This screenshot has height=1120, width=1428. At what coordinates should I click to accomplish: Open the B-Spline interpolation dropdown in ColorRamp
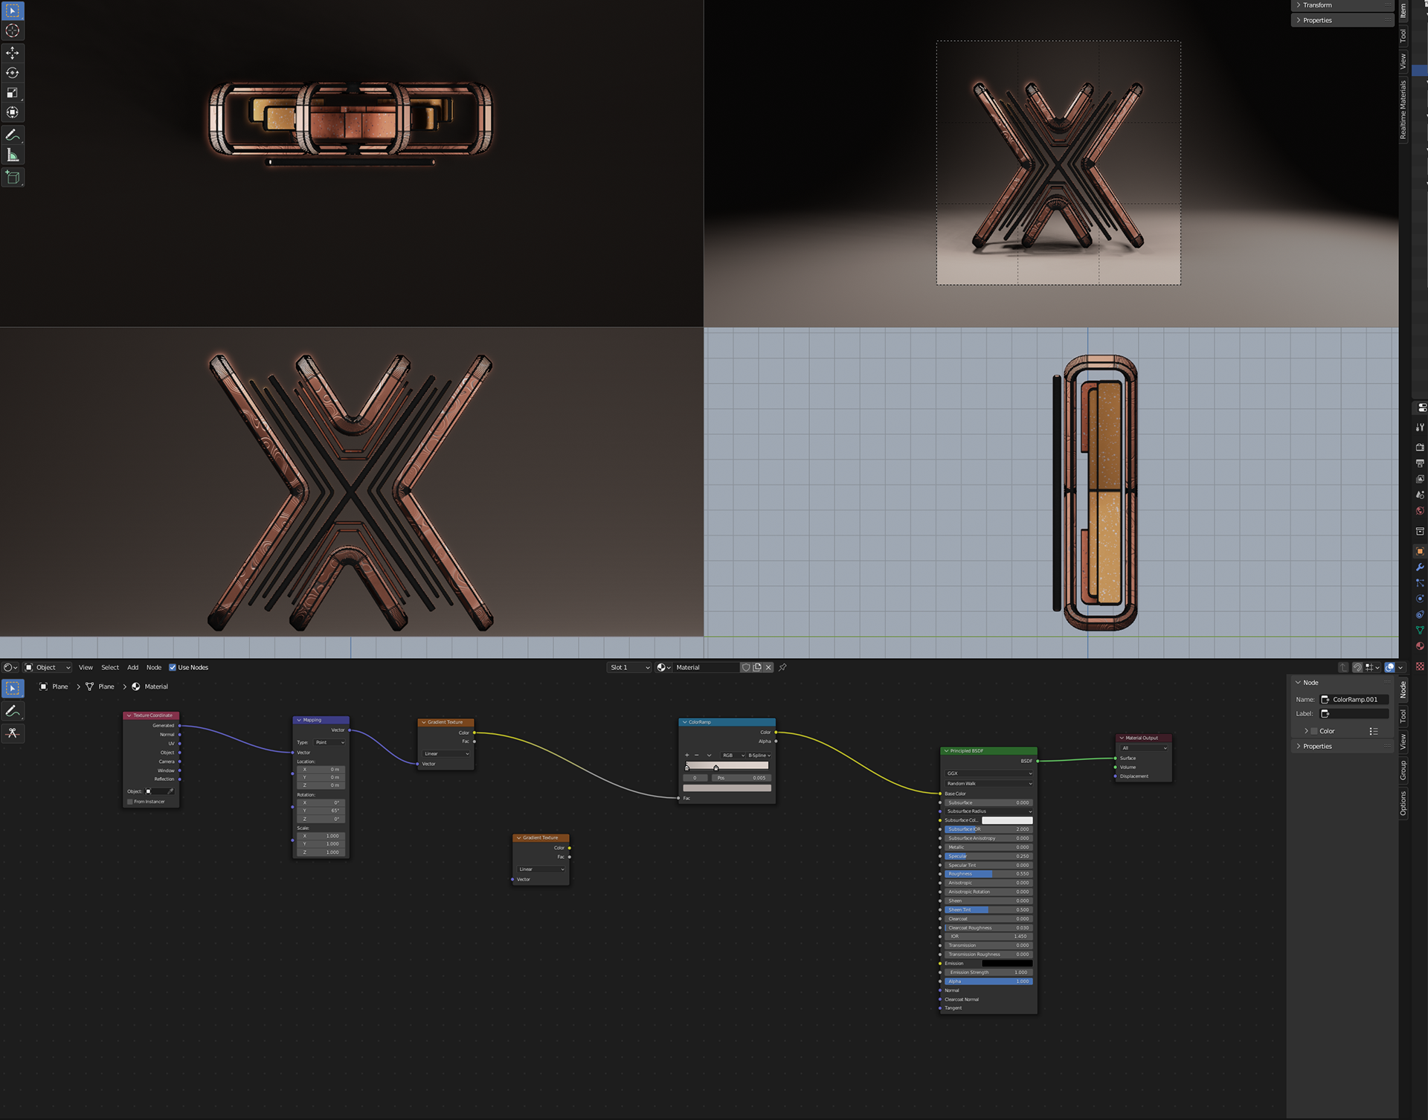coord(759,755)
